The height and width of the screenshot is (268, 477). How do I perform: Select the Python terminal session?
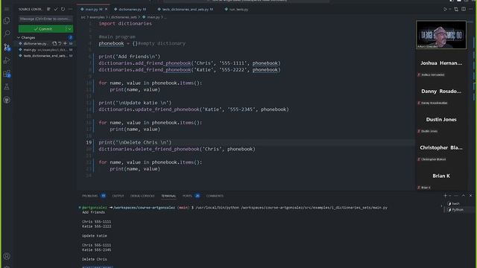[x=455, y=210]
